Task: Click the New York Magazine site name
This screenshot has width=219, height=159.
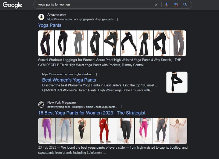Action: tap(61, 102)
